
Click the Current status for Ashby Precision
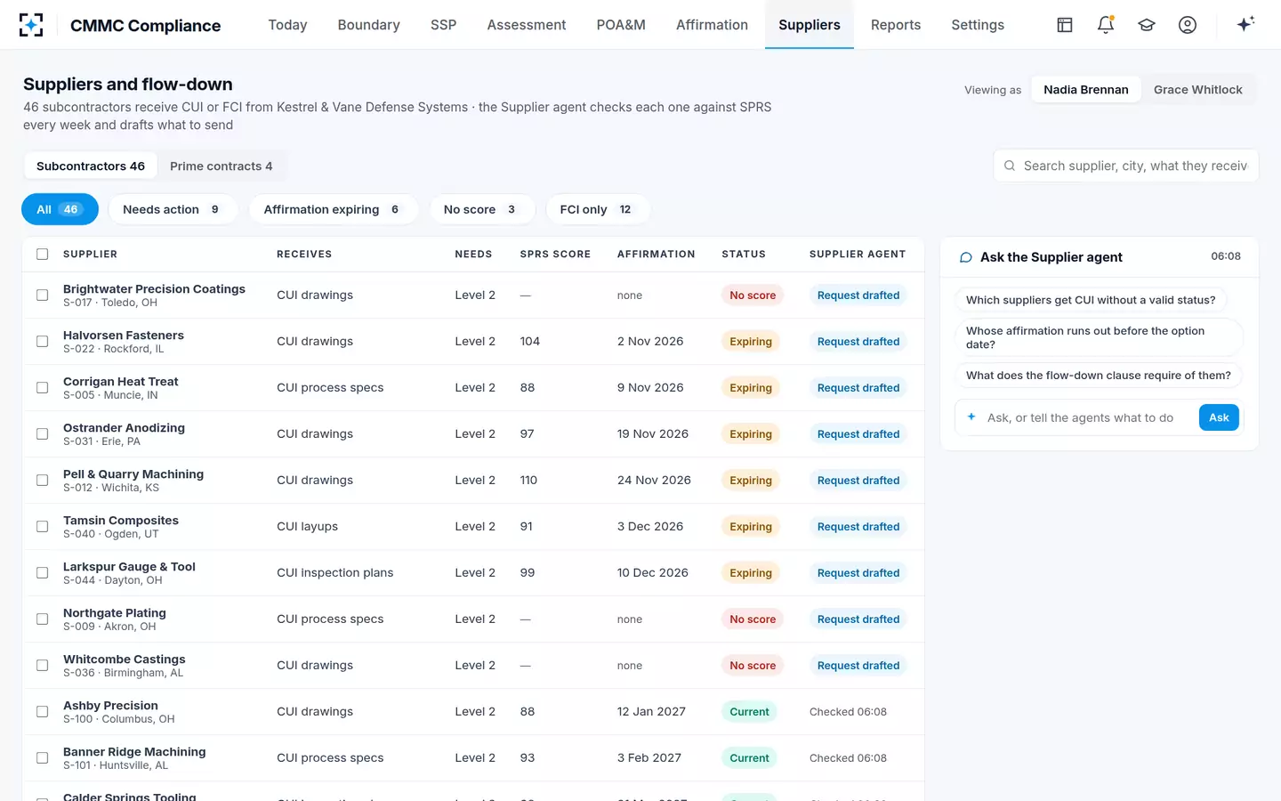[749, 712]
